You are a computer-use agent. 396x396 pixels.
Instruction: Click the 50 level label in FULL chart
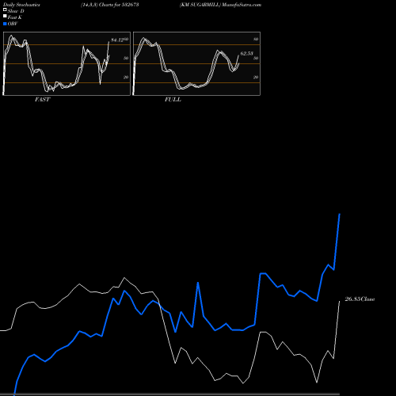tap(256, 58)
